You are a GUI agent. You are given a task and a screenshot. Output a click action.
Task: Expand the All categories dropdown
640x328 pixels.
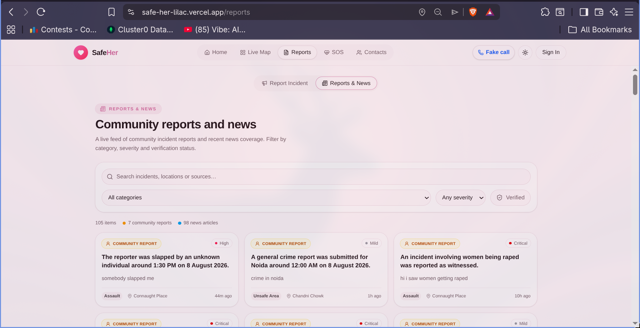tap(266, 198)
